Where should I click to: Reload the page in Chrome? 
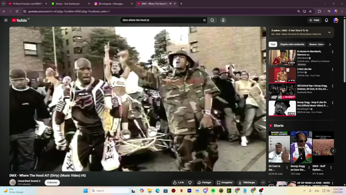click(x=17, y=11)
